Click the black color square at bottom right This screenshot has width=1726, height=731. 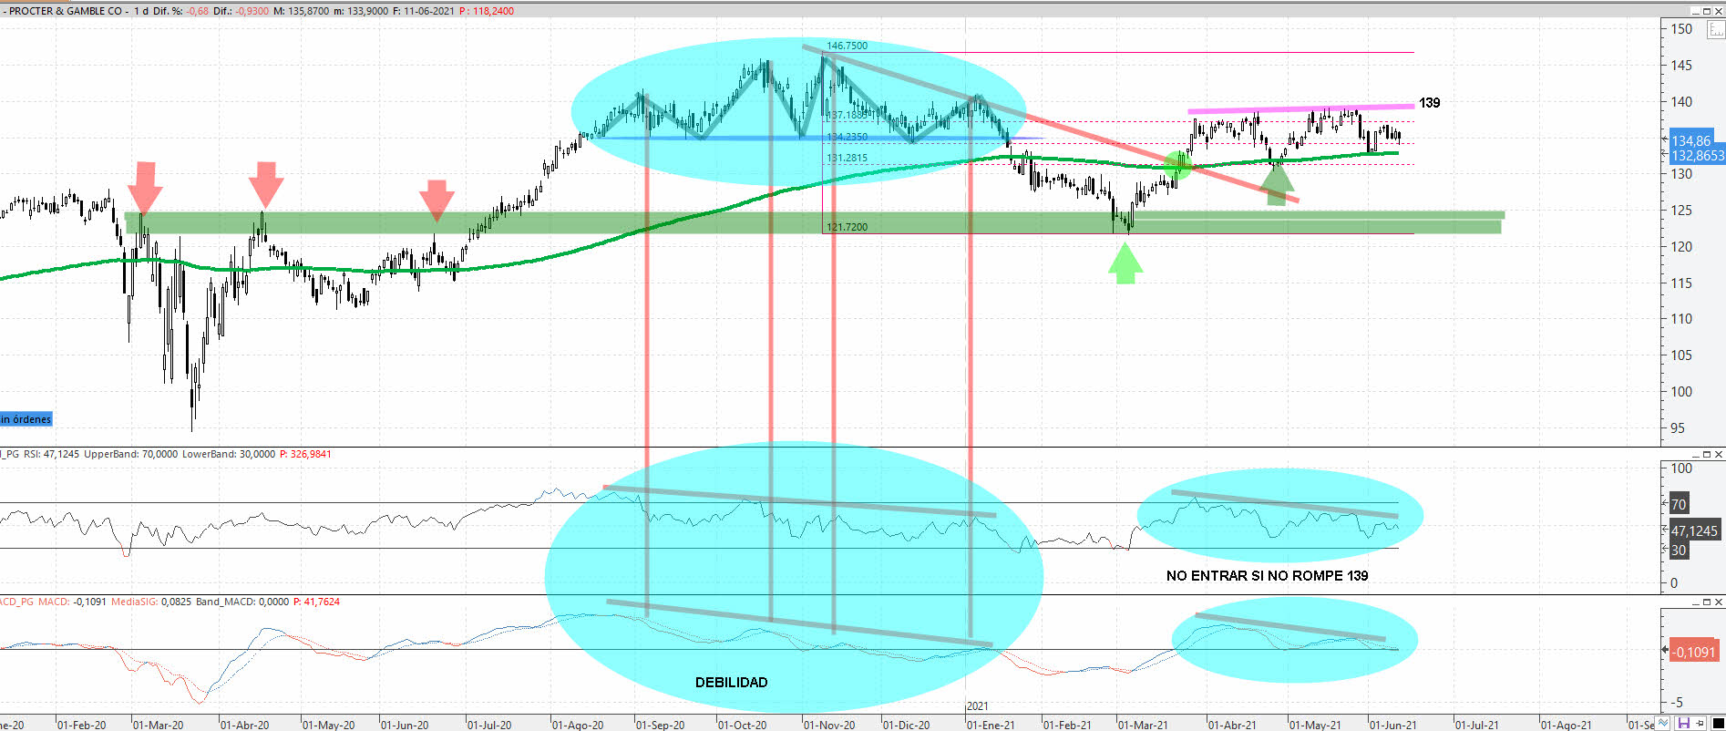[1718, 724]
